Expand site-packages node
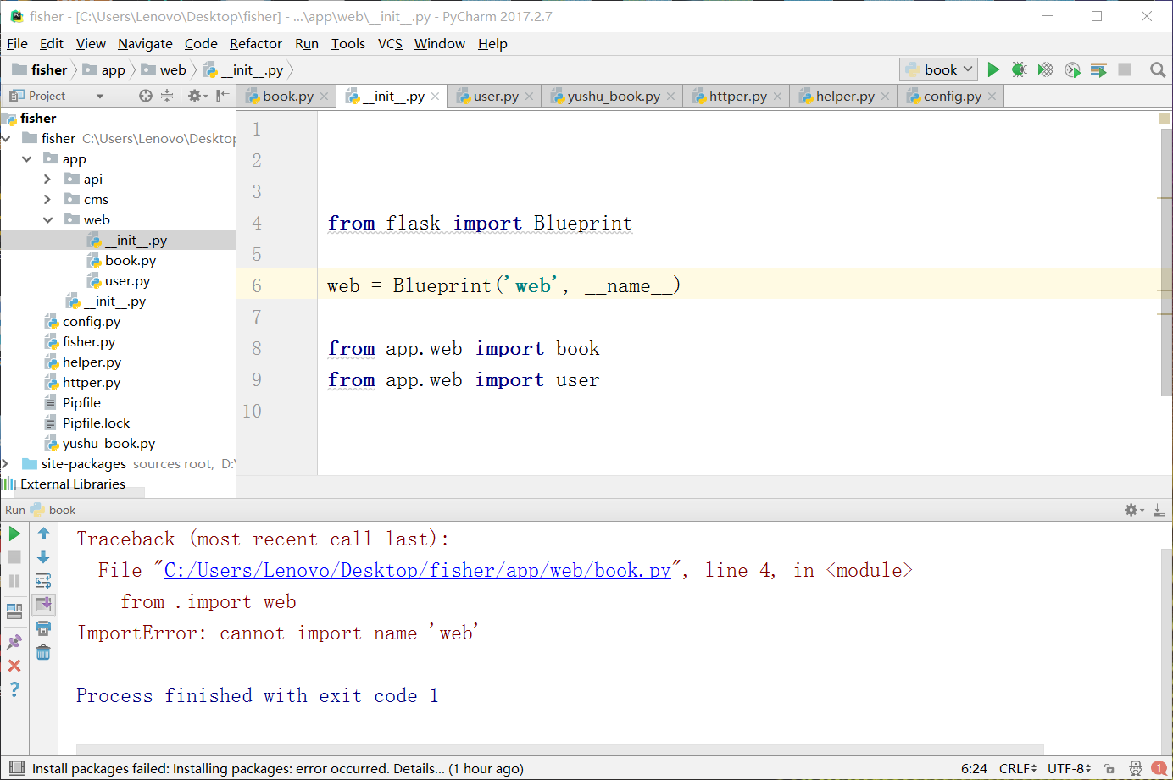This screenshot has height=780, width=1173. (x=6, y=463)
